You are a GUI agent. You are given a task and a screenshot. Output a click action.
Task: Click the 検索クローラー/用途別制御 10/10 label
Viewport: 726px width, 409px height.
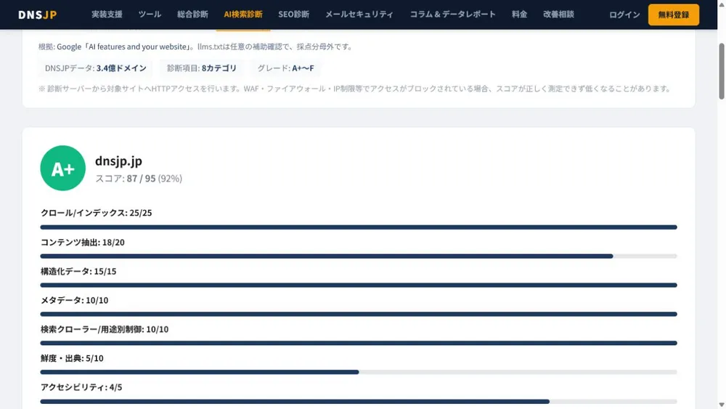104,329
